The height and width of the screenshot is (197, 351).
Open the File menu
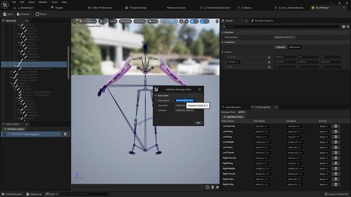tap(14, 2)
